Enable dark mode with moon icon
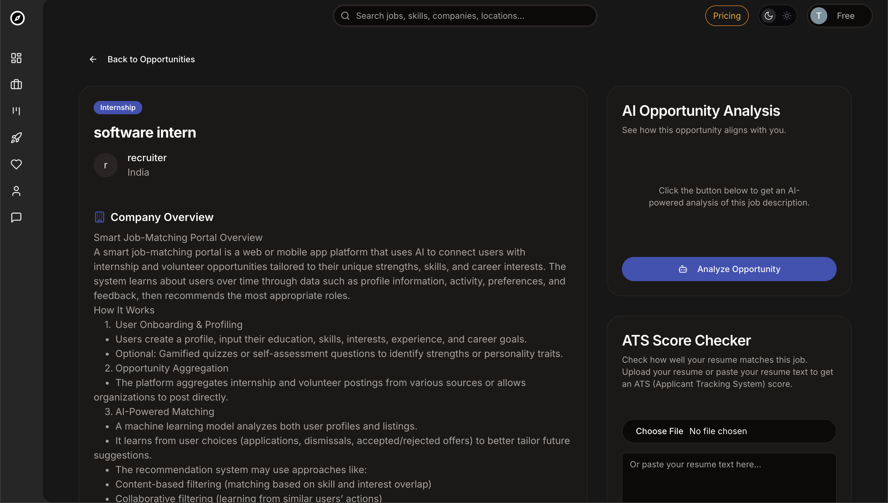Viewport: 888px width, 503px height. point(768,15)
